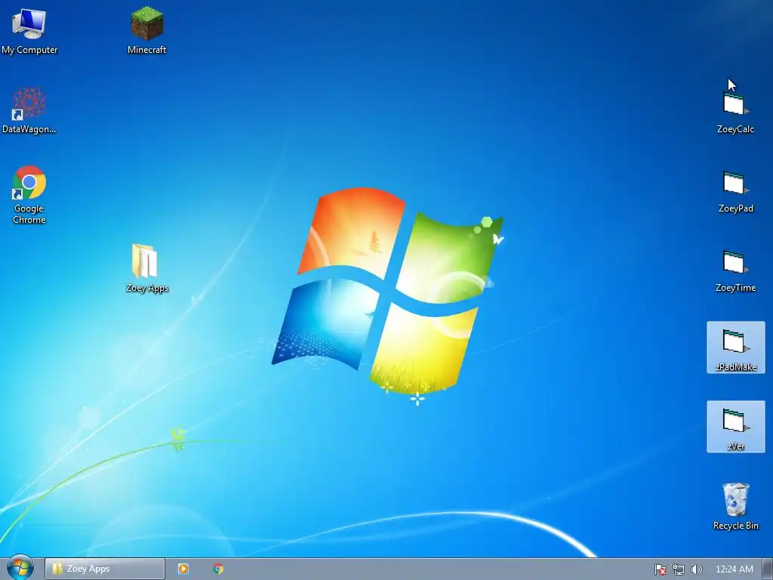Click the Zoey Apps taskbar button
Viewport: 773px width, 580px height.
[104, 569]
